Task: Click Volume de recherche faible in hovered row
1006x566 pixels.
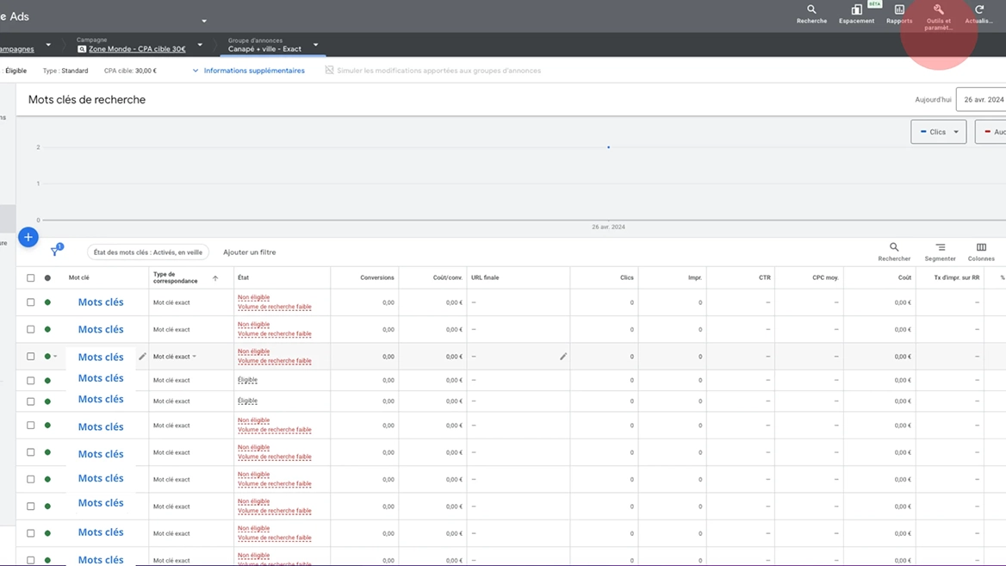Action: point(275,361)
